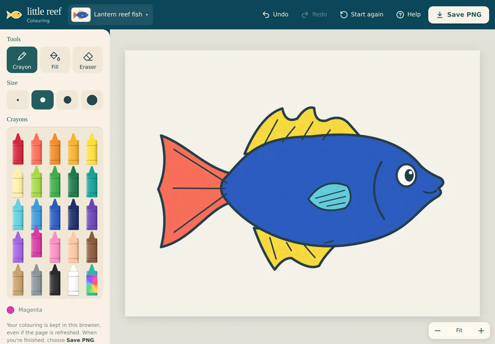The height and width of the screenshot is (344, 495).
Task: Choose the smallest brush size
Action: pos(18,100)
